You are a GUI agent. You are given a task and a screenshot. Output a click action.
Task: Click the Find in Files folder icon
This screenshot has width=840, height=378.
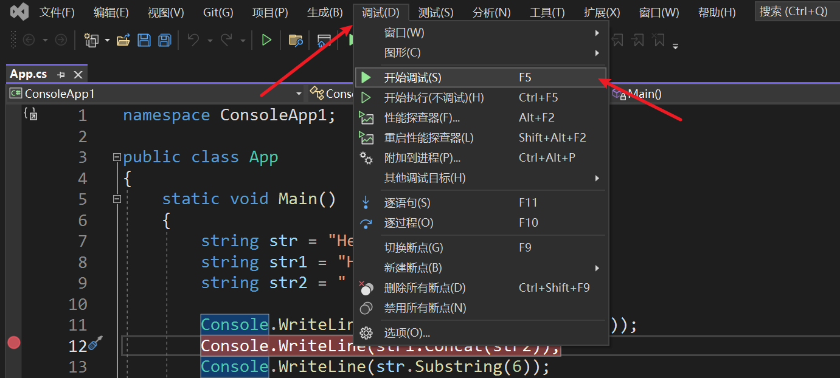click(x=296, y=41)
